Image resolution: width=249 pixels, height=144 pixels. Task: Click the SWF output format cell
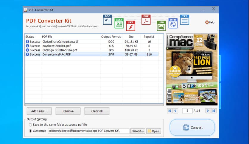[111, 54]
